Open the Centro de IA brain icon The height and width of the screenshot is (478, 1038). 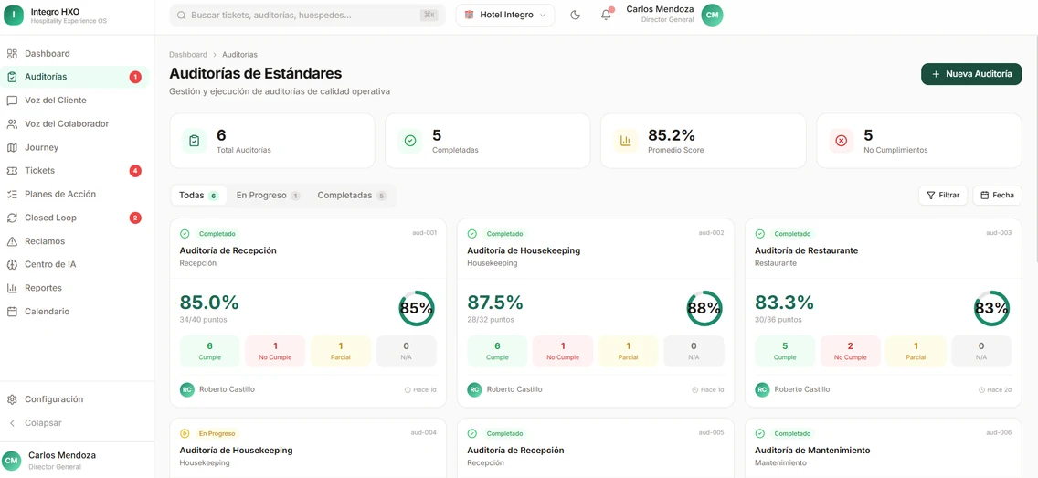12,264
